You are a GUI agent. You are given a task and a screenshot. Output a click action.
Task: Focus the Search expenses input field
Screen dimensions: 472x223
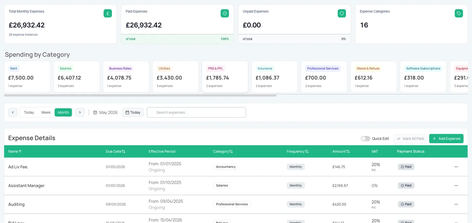(196, 113)
